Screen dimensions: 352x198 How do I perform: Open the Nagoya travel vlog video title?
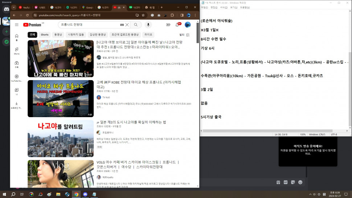[x=139, y=45]
